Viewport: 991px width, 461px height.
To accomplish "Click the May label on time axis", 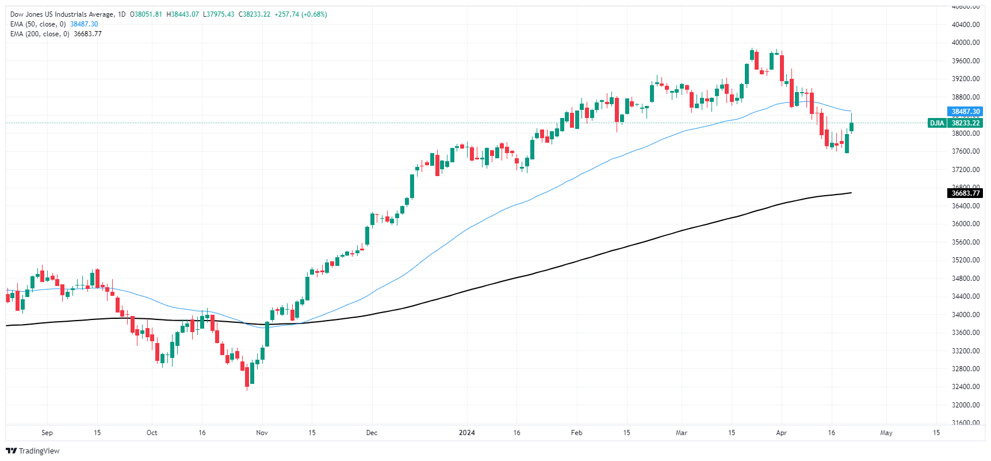I will [x=886, y=433].
